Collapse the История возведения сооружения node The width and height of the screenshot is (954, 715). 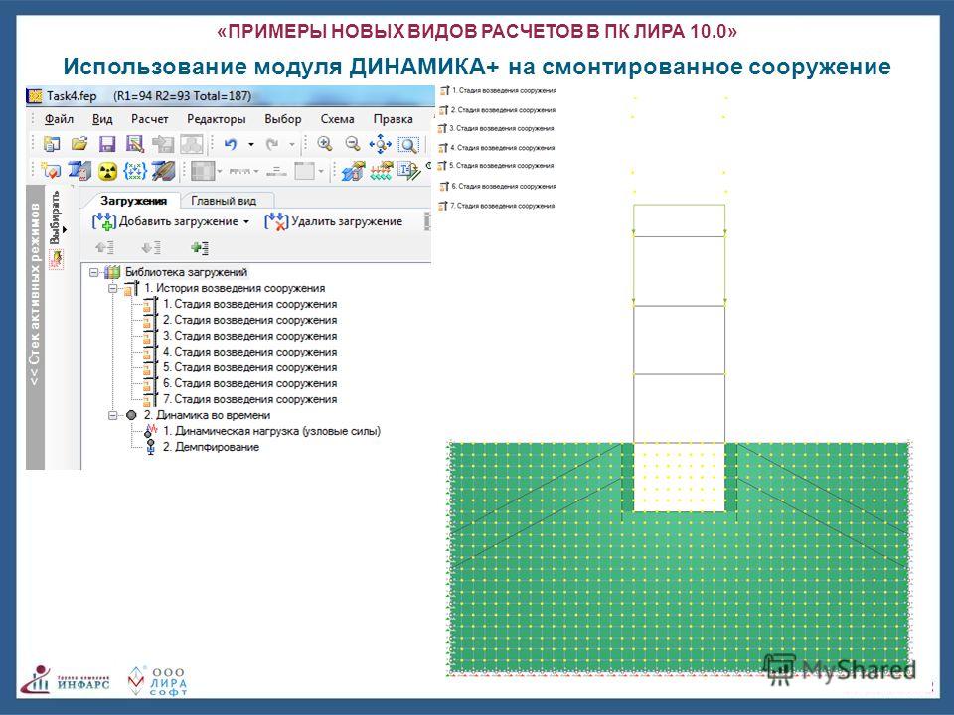pos(113,288)
